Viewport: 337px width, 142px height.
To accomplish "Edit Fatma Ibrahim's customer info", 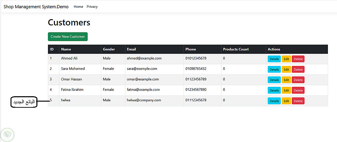I will (x=286, y=90).
